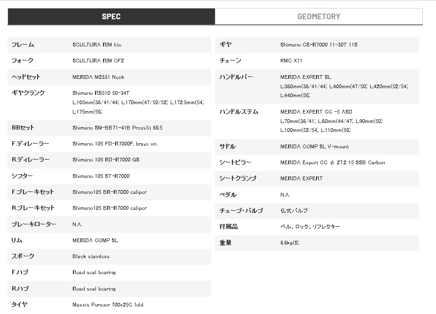Select the Maxxis Pursuer 700x25C fold value
The image size is (436, 314).
[x=108, y=305]
